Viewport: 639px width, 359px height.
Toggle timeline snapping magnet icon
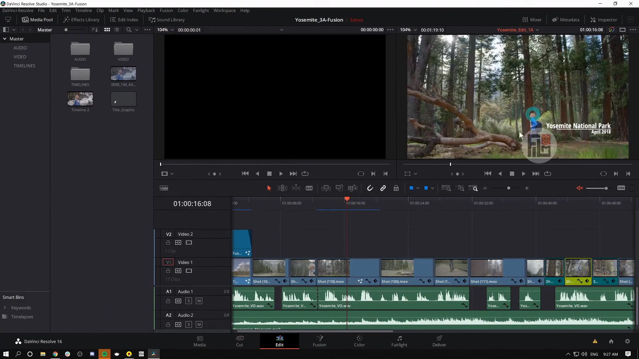370,188
